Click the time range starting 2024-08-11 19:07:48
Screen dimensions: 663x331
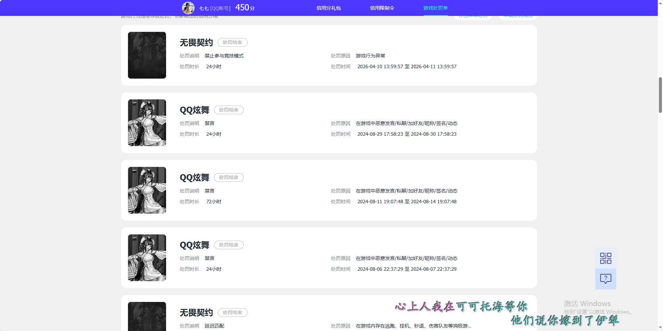407,202
